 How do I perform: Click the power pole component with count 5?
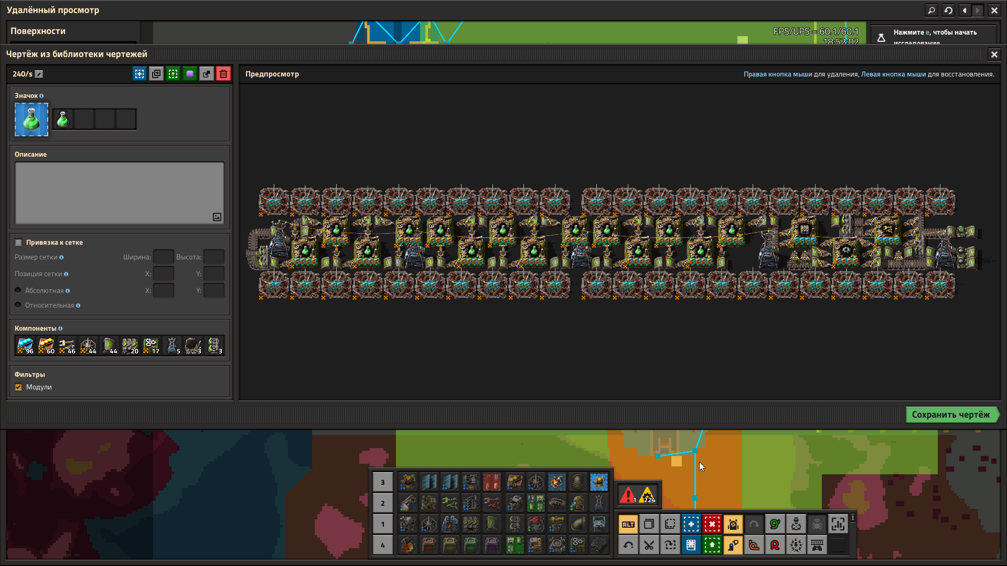coord(172,346)
